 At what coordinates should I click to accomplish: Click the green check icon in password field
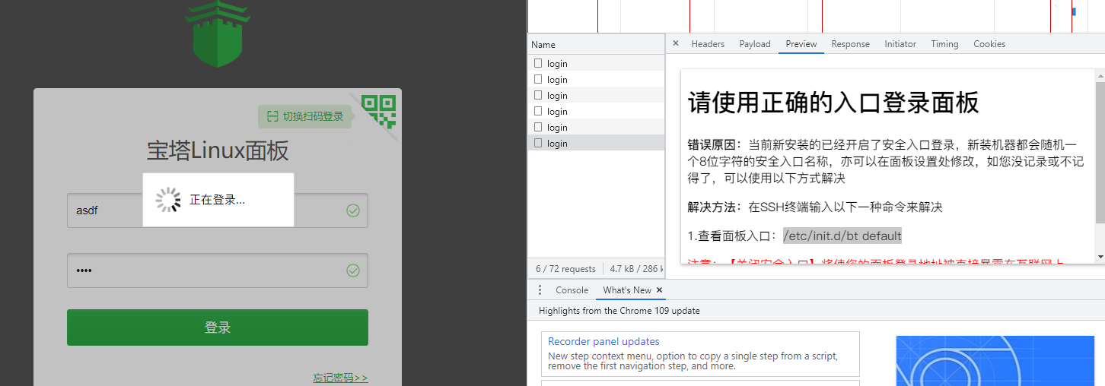tap(353, 270)
